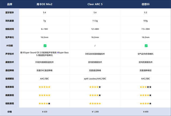Image resolution: width=171 pixels, height=116 pixels.
Task: Select the 倍思Eli column header
Action: 146,4
